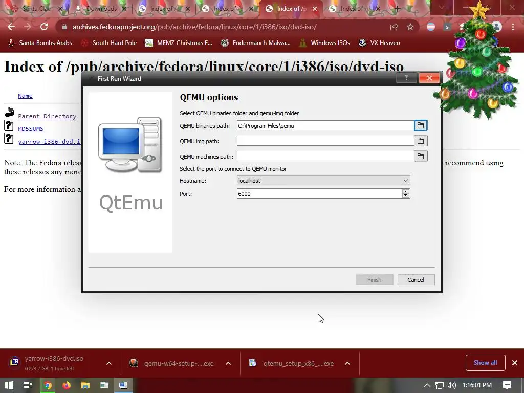Expand options for qtemu_setup_x86 download
The width and height of the screenshot is (524, 393).
[347, 363]
